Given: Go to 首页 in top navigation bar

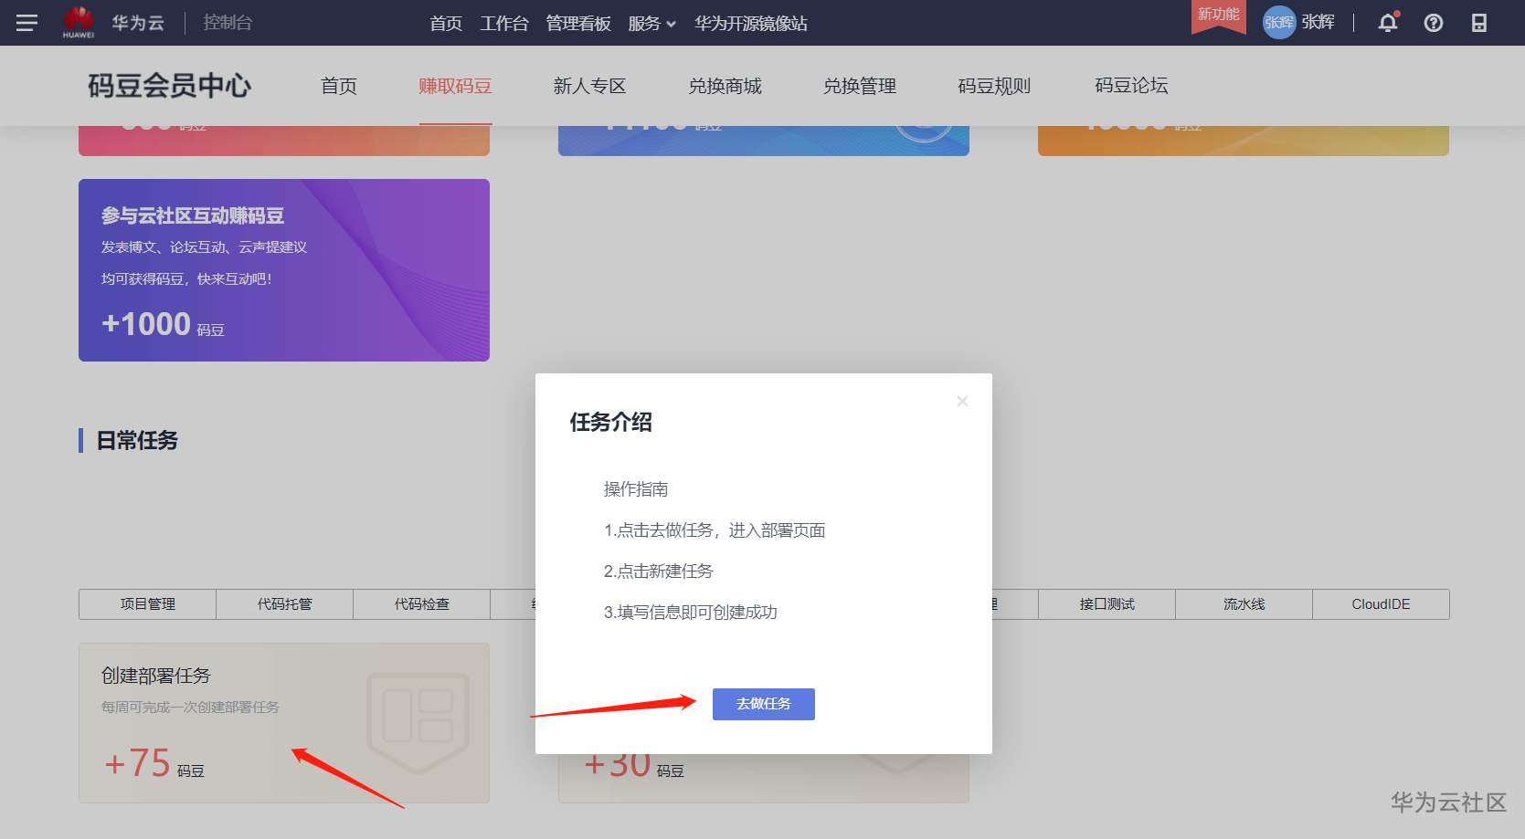Looking at the screenshot, I should (x=446, y=23).
